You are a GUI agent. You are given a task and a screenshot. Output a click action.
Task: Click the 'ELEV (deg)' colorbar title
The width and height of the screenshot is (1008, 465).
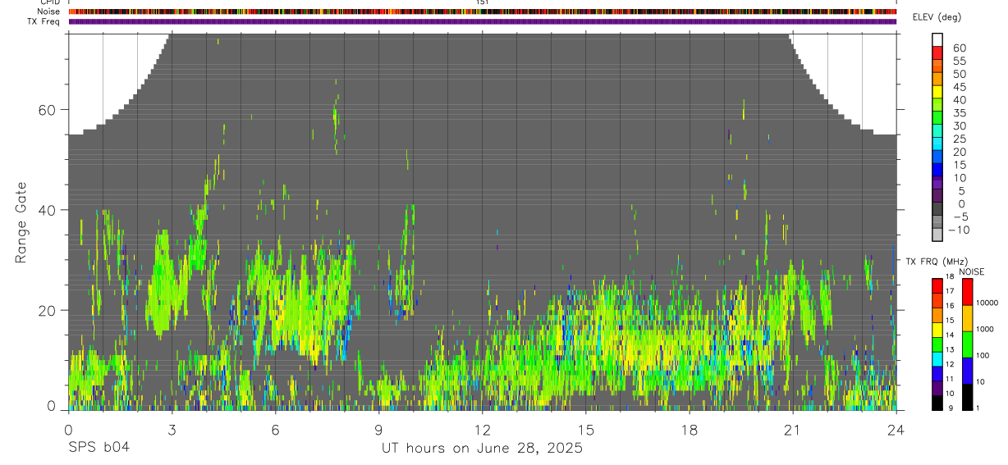point(937,17)
